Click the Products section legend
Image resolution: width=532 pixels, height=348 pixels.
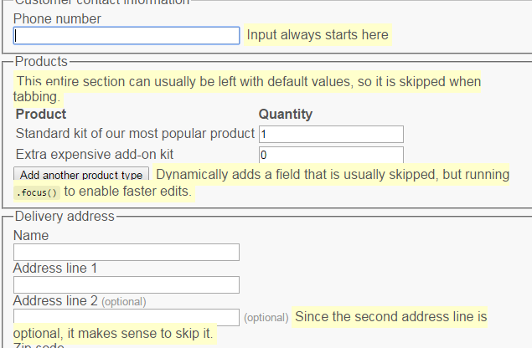click(41, 61)
